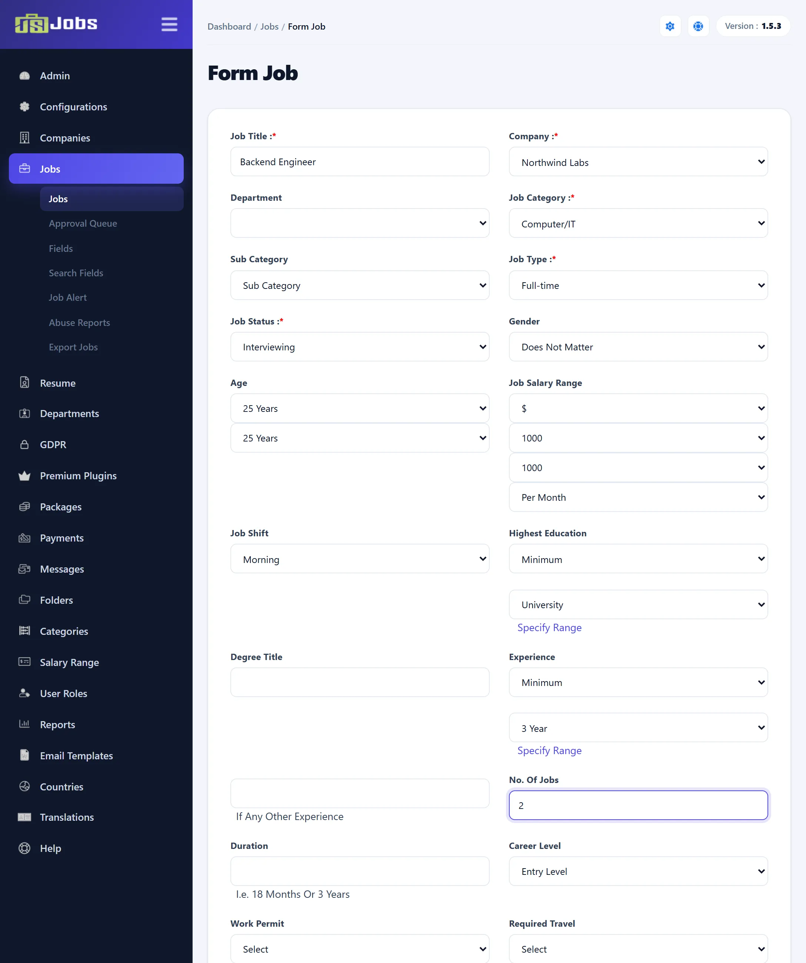Click the GDPR lock icon

[25, 444]
